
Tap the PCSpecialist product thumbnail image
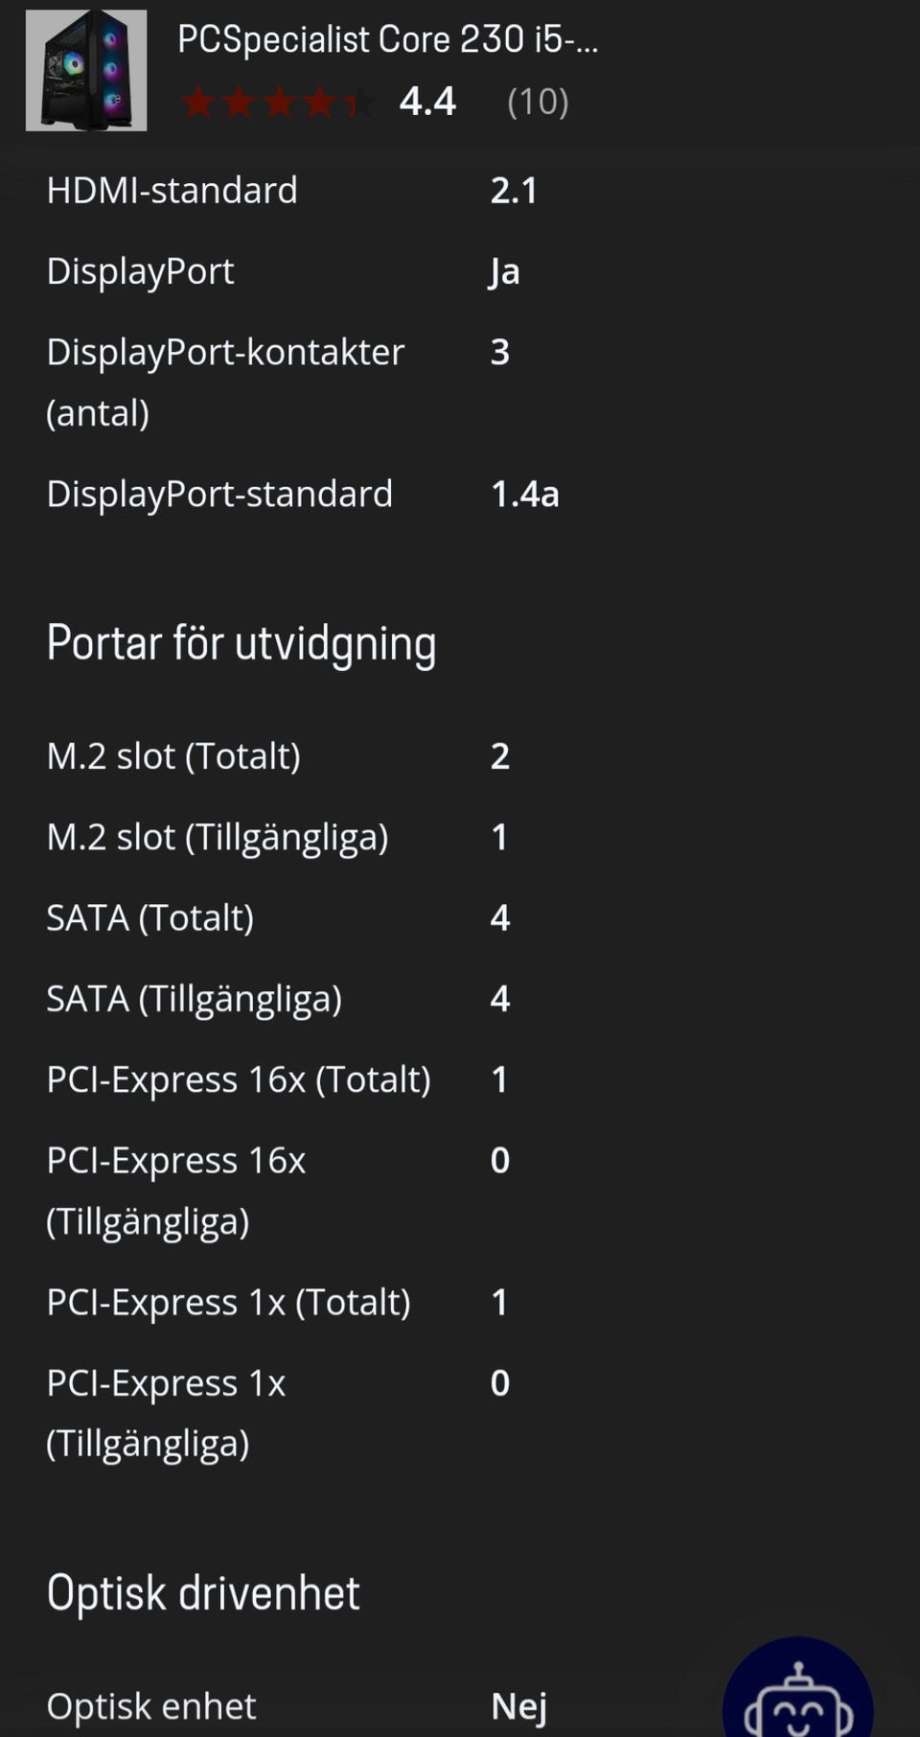point(86,70)
